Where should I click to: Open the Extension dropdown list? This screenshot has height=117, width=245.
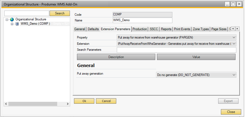(234, 43)
